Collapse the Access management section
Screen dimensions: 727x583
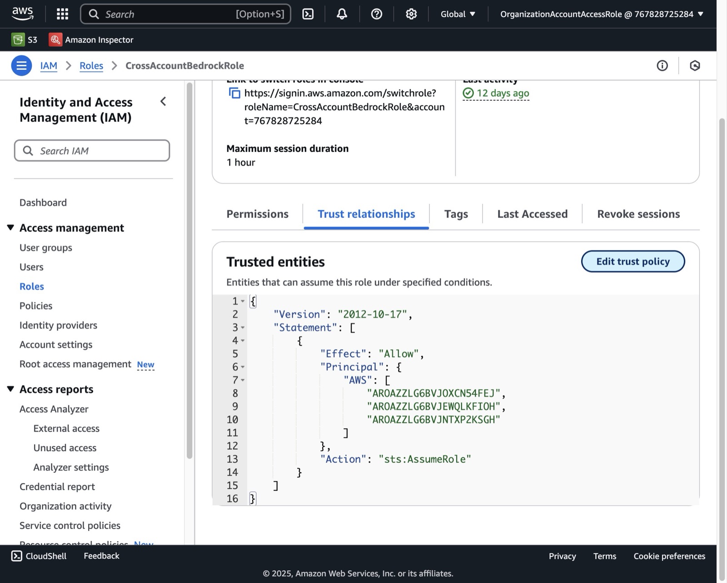coord(10,227)
